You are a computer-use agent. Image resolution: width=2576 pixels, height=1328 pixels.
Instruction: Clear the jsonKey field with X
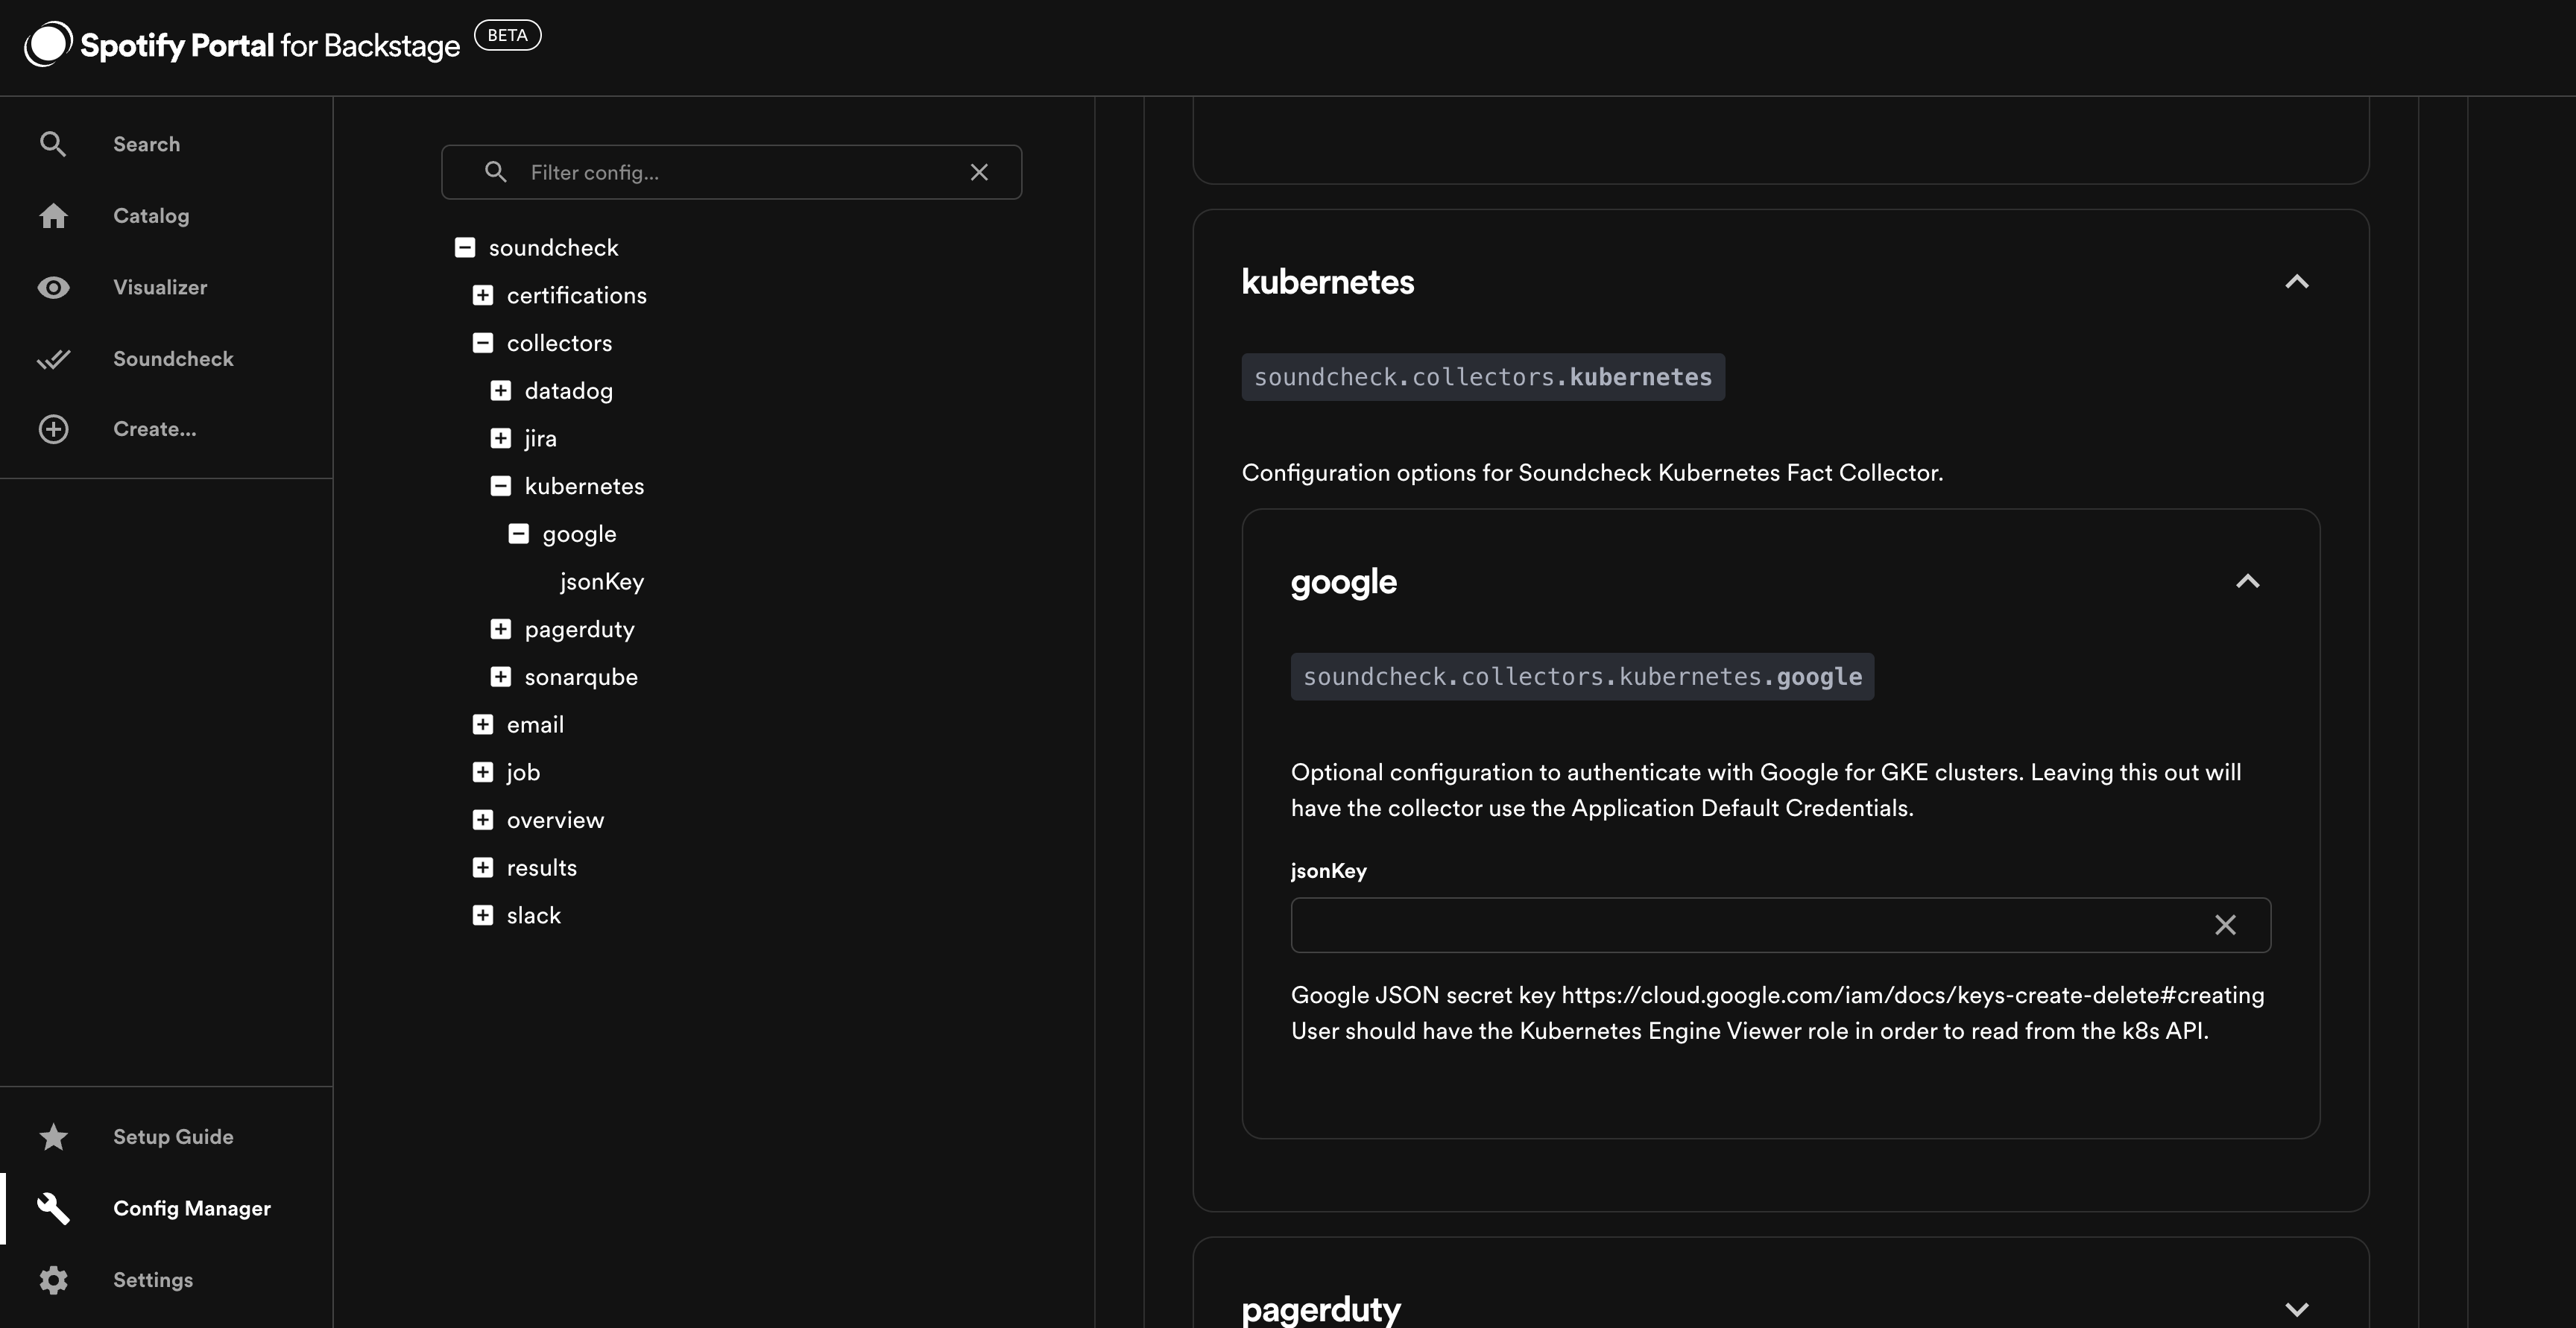[x=2225, y=925]
